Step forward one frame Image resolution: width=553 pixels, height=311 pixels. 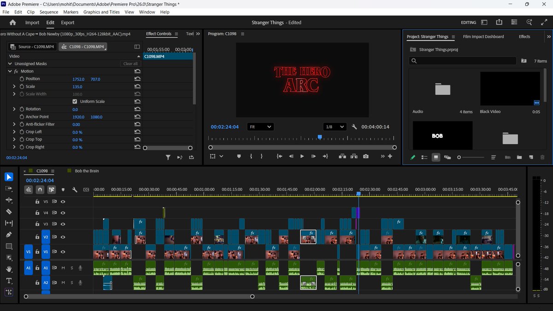[313, 156]
